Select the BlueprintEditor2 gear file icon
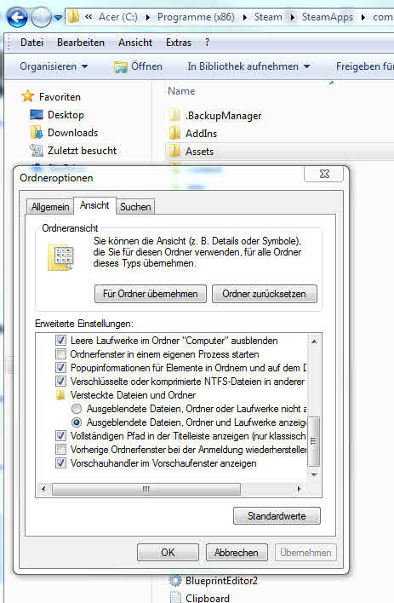394x603 pixels. coord(175,581)
